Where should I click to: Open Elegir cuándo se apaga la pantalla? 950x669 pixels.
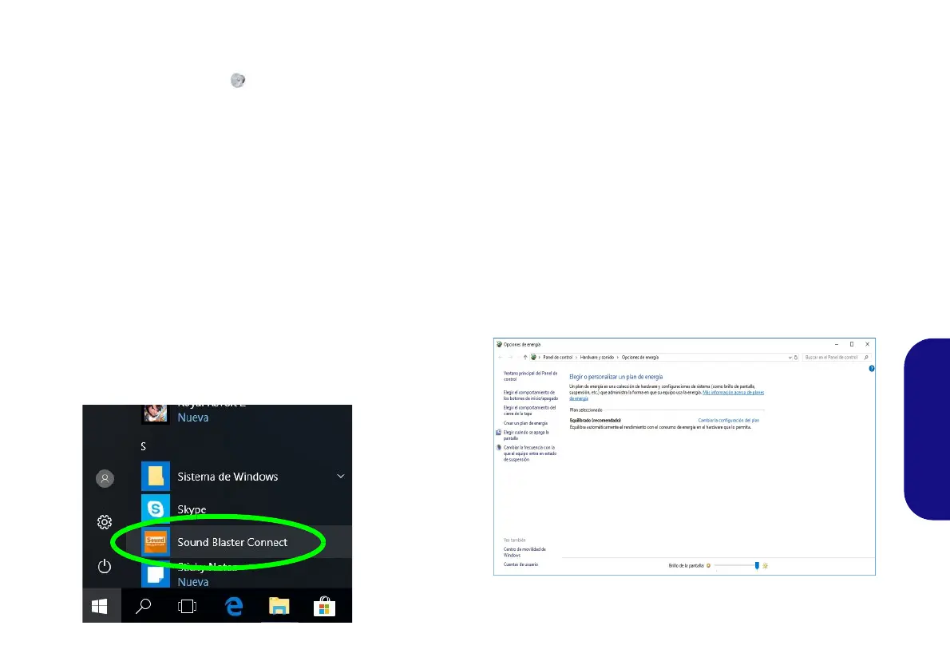(x=526, y=435)
